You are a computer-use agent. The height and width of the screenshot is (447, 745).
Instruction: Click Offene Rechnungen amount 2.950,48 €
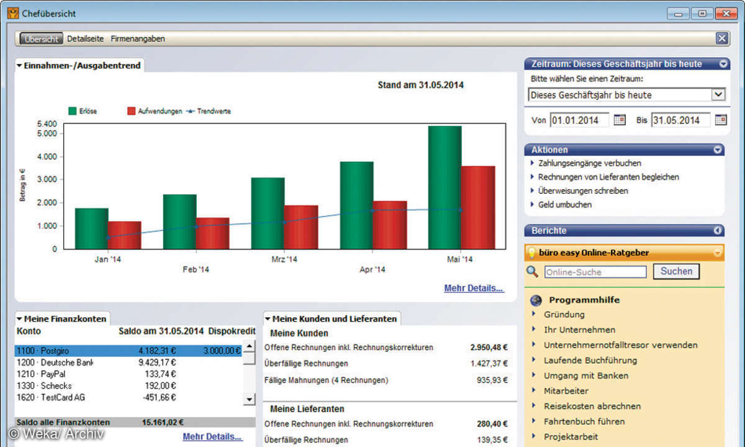489,348
